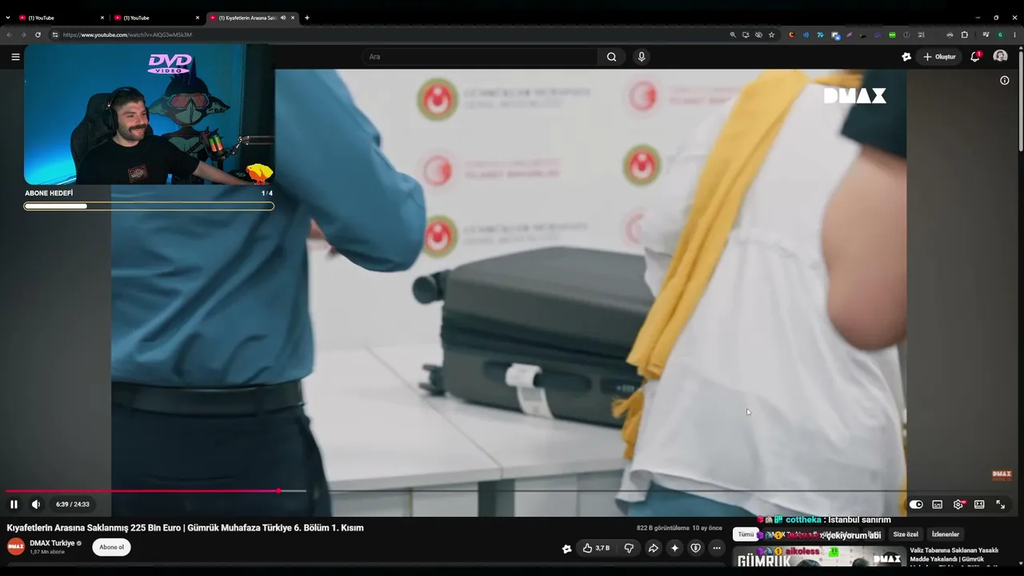Image resolution: width=1024 pixels, height=576 pixels.
Task: Go back in browser history
Action: 9,35
